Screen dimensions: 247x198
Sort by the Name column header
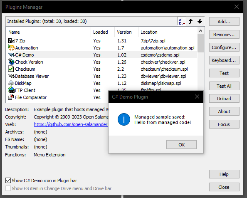pos(48,32)
